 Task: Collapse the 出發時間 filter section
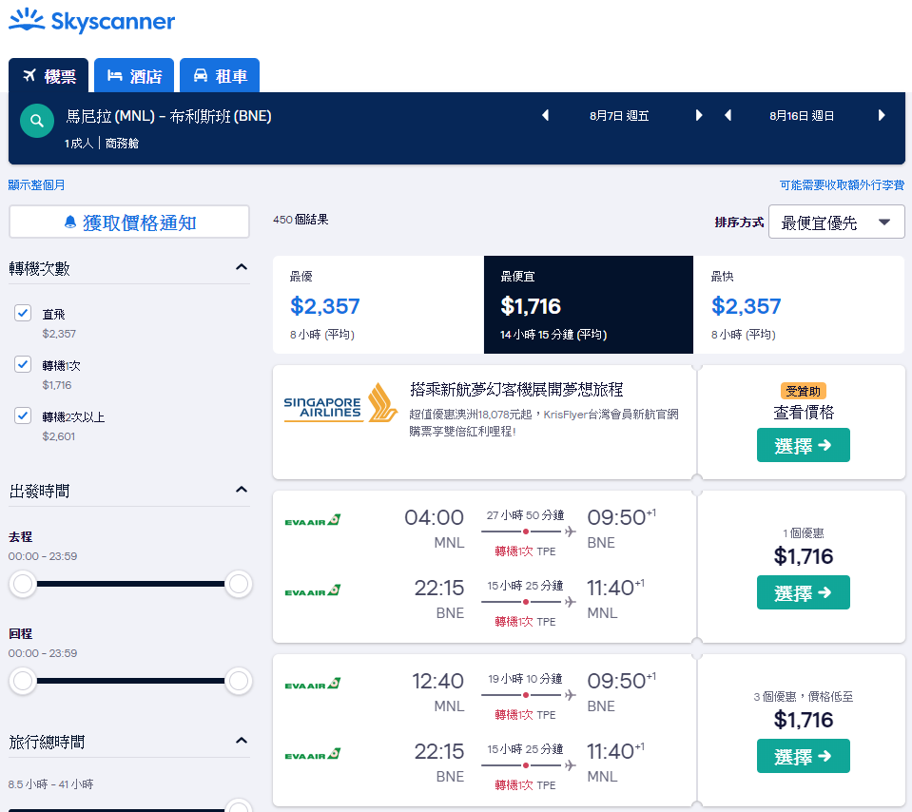click(242, 490)
